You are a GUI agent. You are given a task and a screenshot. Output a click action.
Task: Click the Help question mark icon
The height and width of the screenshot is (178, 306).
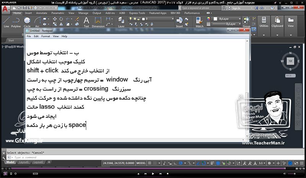point(272,8)
